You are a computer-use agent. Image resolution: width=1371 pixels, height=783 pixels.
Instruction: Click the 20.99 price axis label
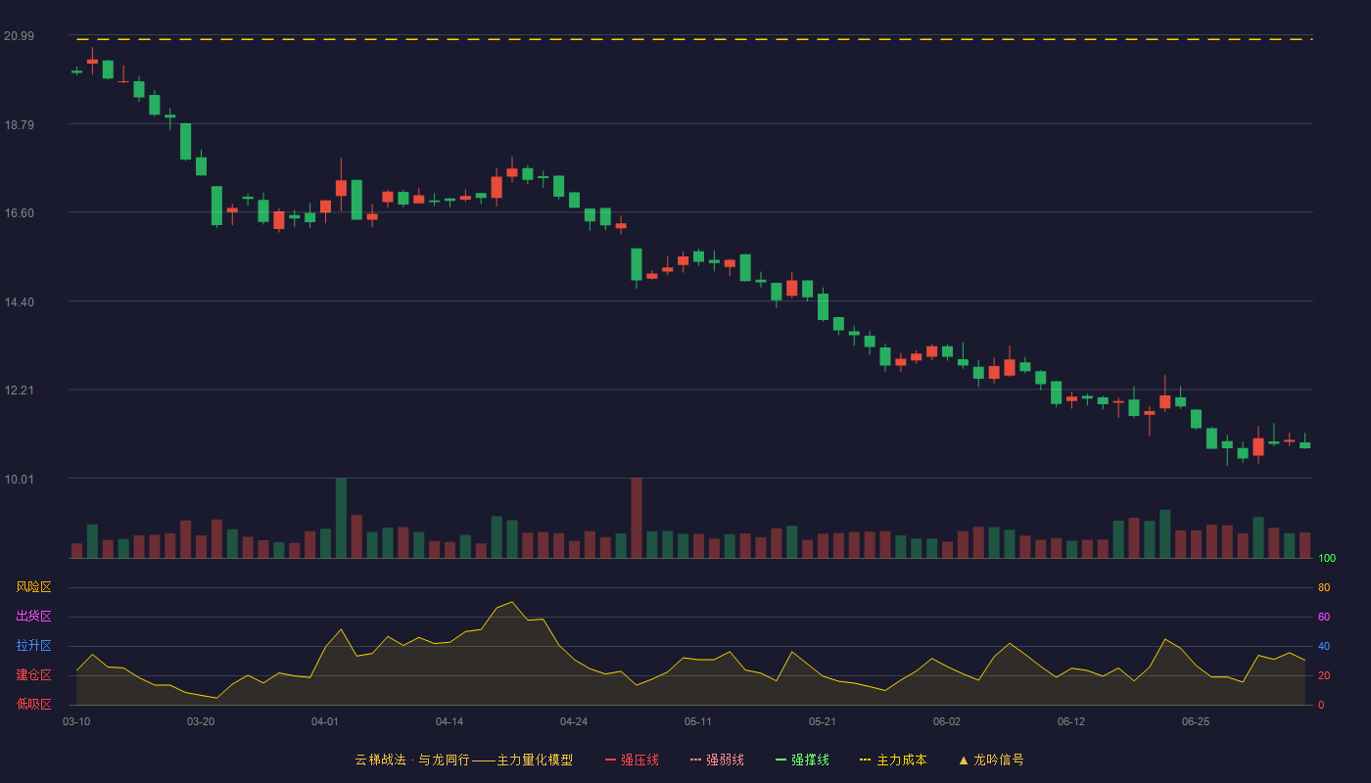[19, 36]
